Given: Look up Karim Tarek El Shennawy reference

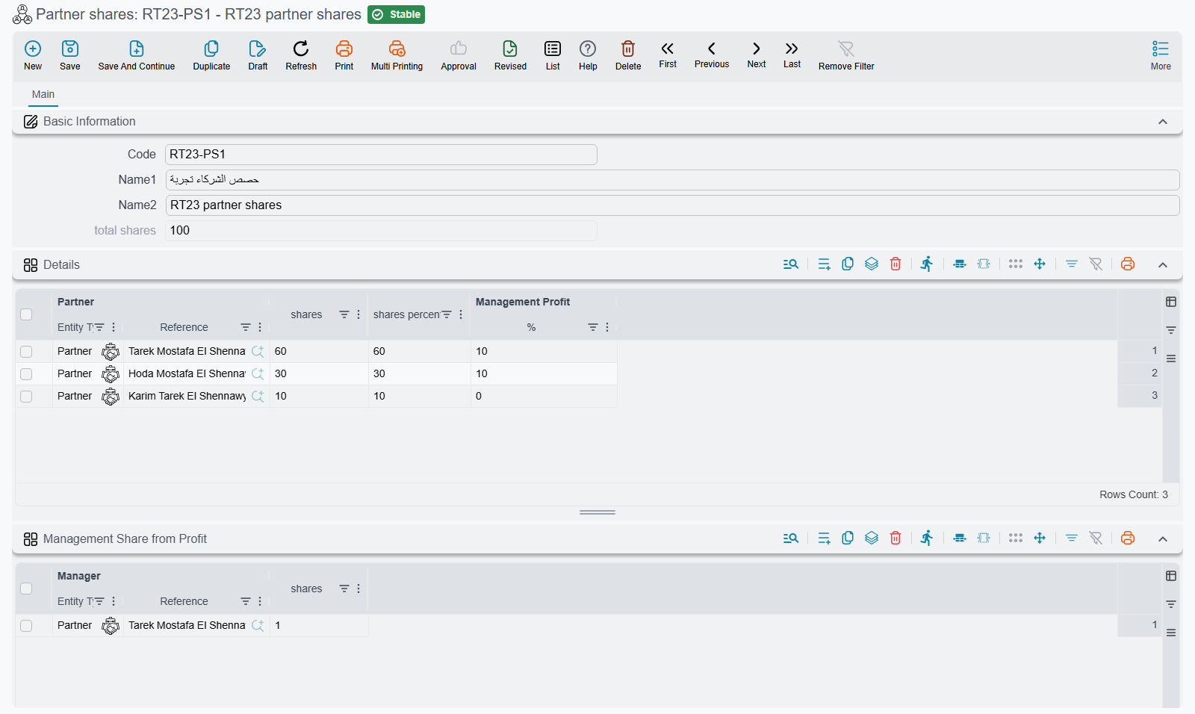Looking at the screenshot, I should tap(258, 397).
